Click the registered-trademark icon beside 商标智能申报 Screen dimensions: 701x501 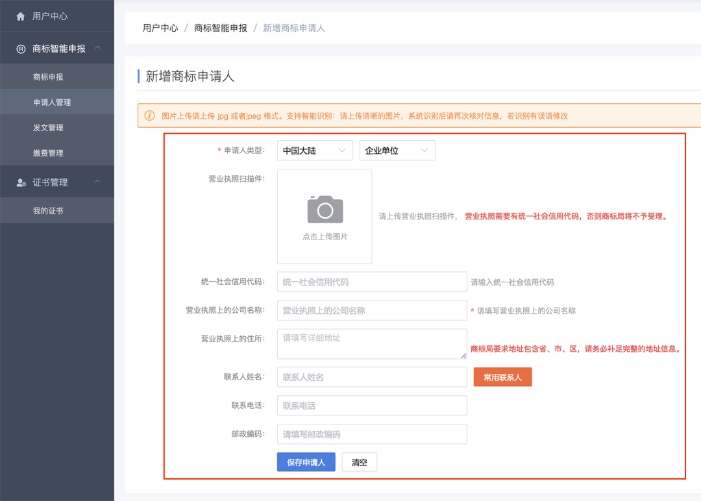[21, 49]
